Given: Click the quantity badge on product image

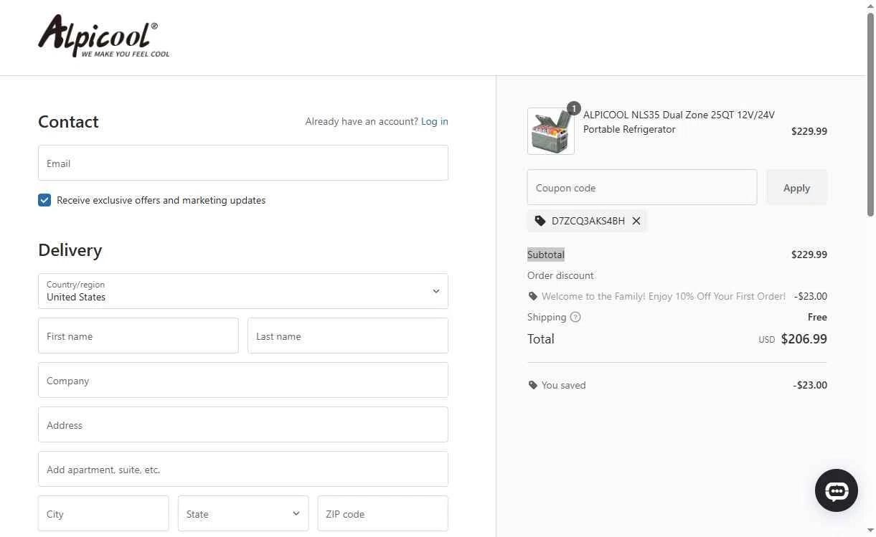Looking at the screenshot, I should (x=573, y=108).
